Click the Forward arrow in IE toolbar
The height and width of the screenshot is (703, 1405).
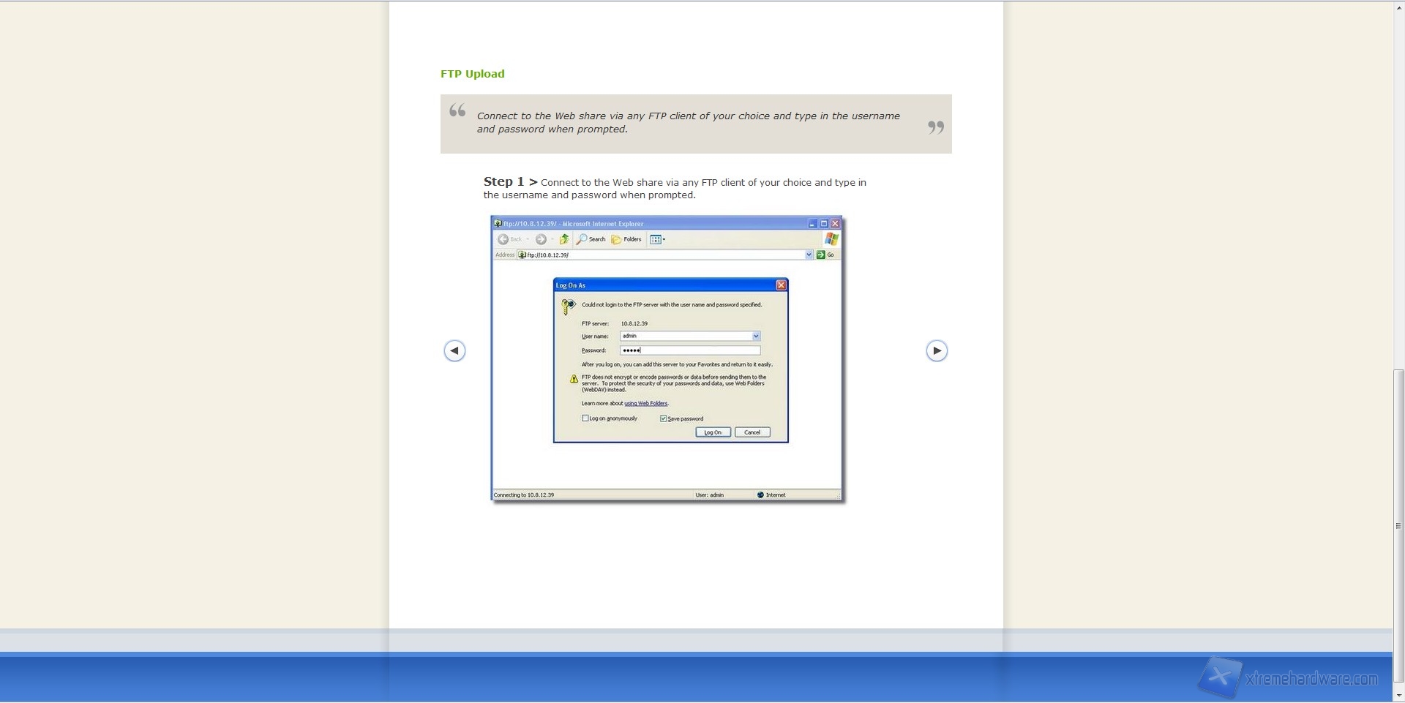pyautogui.click(x=541, y=239)
